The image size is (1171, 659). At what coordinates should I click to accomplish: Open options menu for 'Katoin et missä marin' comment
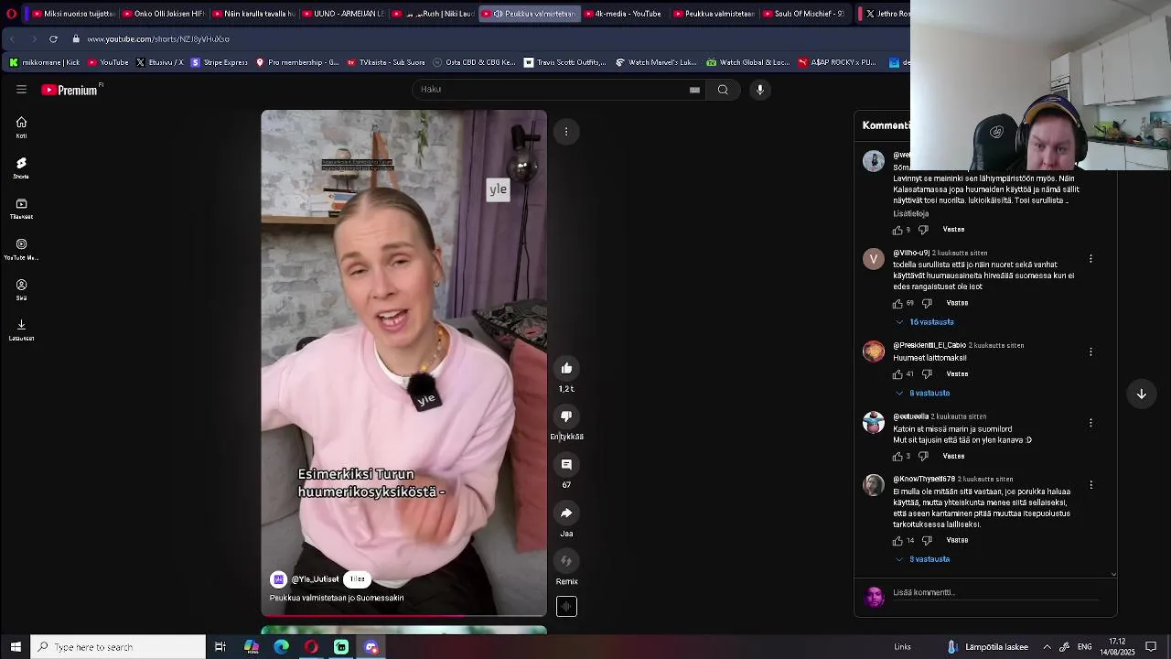click(x=1090, y=423)
